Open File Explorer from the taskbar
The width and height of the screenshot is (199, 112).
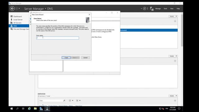(x=35, y=109)
